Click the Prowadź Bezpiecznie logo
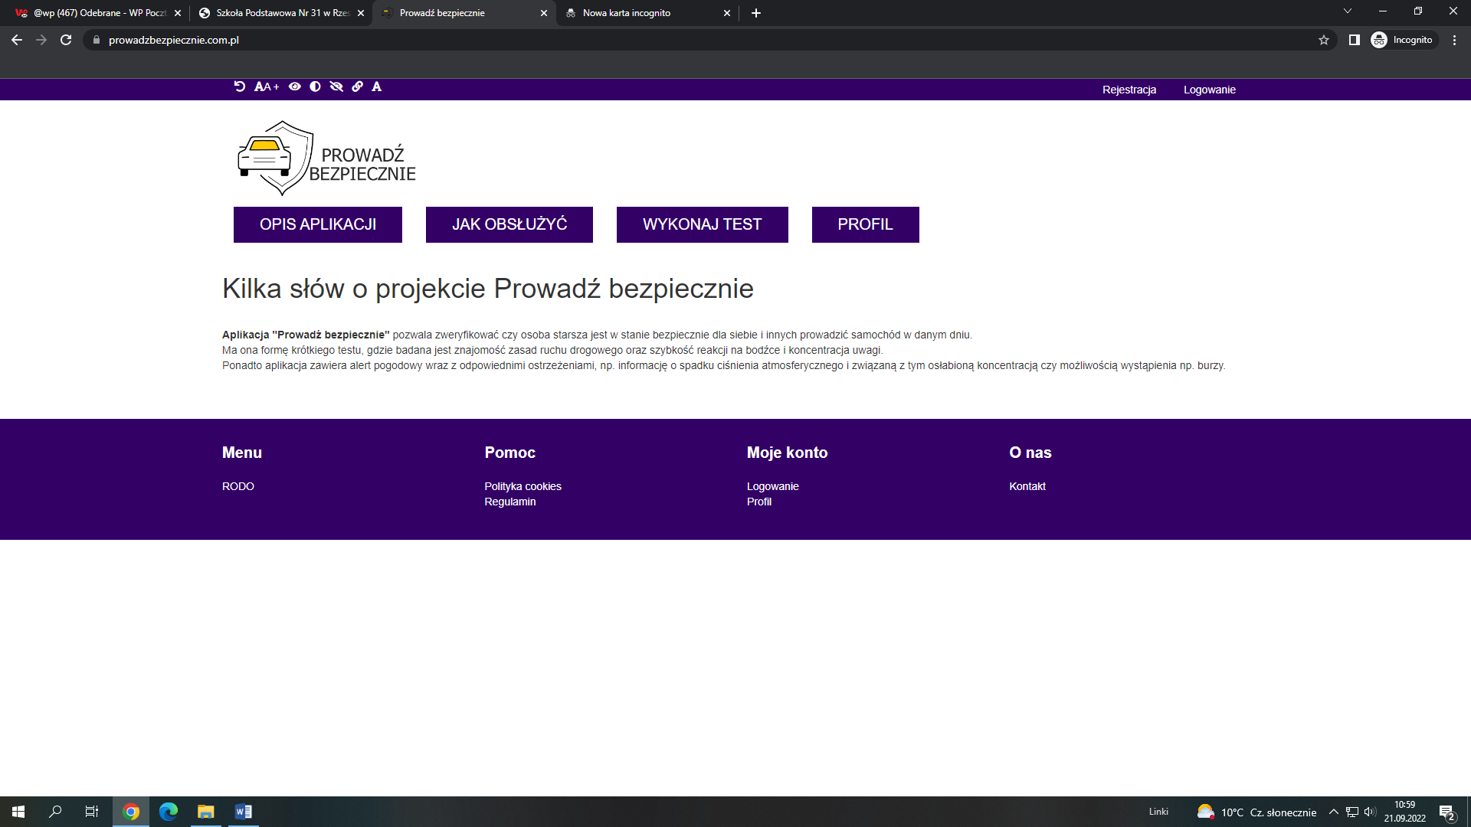 coord(327,159)
